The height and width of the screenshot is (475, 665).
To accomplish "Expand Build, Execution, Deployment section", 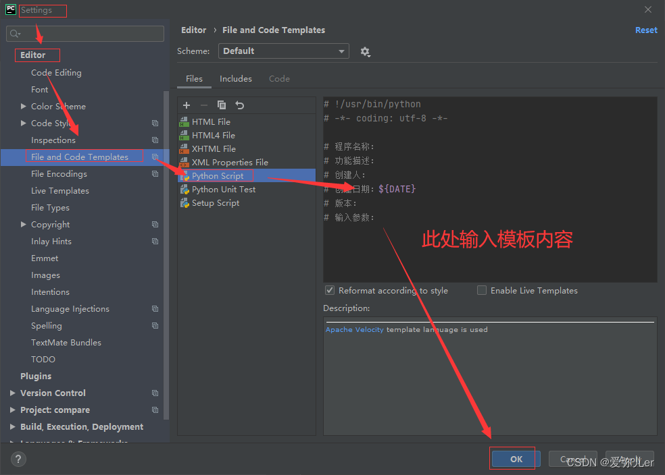I will [13, 426].
